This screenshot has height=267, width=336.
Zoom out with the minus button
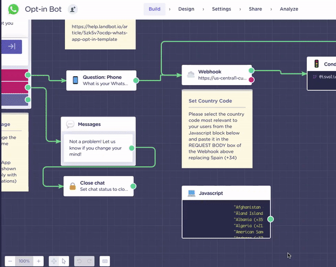click(x=10, y=261)
